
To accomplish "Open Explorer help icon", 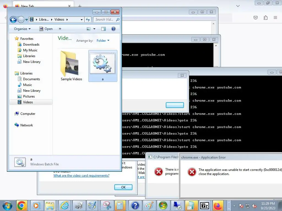I will (113, 29).
